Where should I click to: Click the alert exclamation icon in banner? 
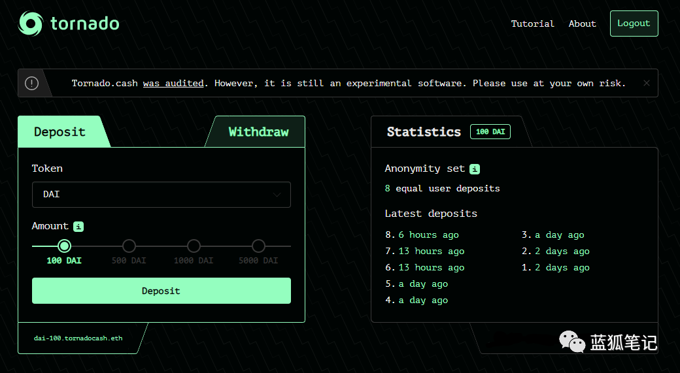31,83
